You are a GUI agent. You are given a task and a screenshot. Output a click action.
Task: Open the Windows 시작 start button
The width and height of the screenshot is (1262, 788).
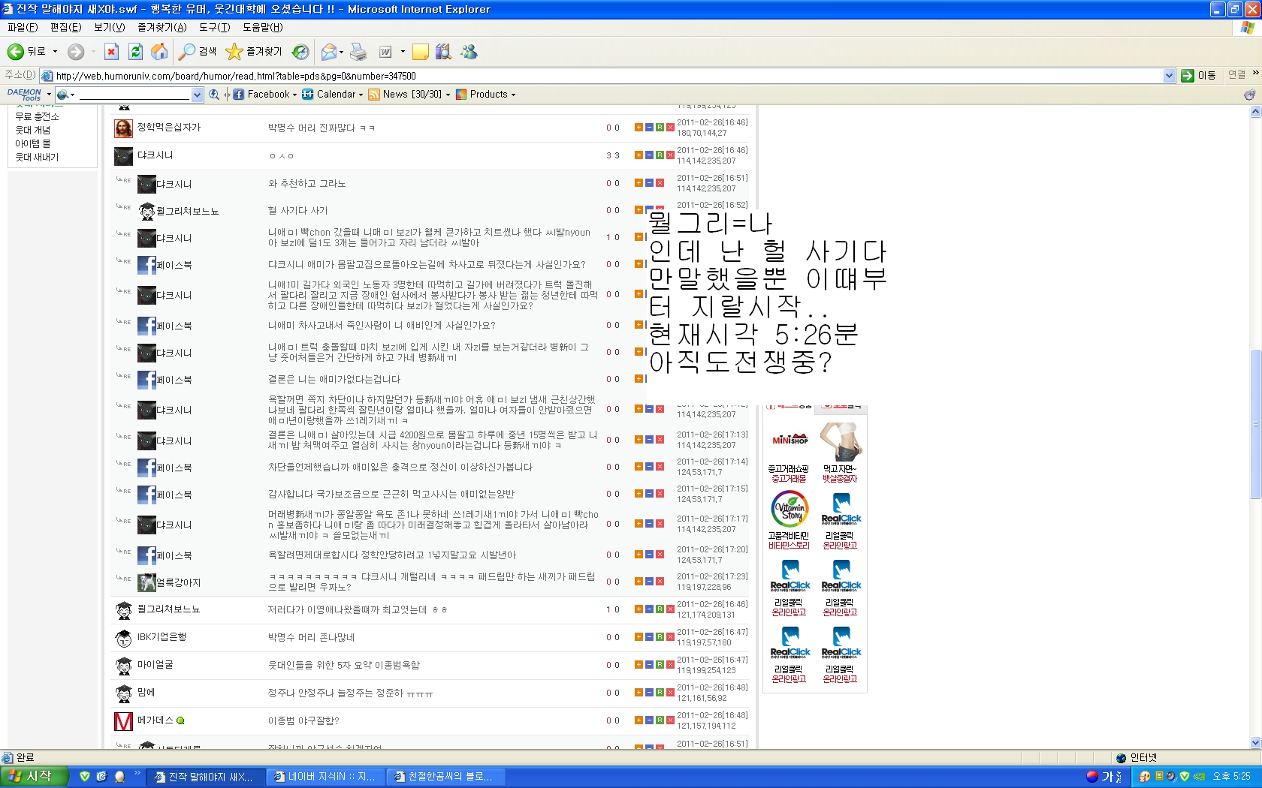(35, 777)
